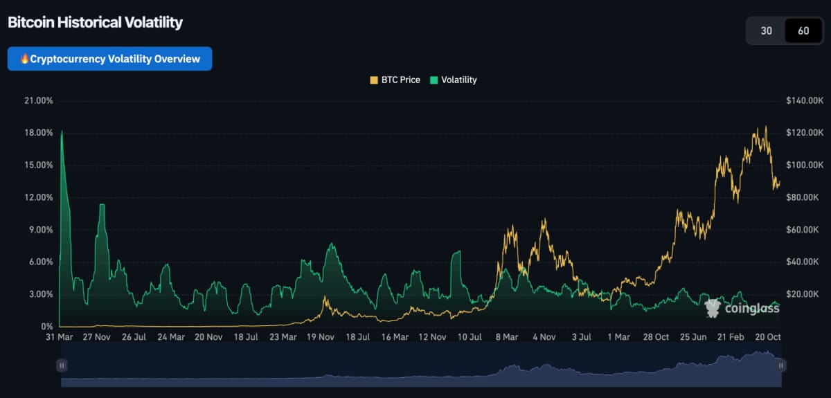The height and width of the screenshot is (398, 831).
Task: Hide the Volatility series via legend label
Action: 458,80
